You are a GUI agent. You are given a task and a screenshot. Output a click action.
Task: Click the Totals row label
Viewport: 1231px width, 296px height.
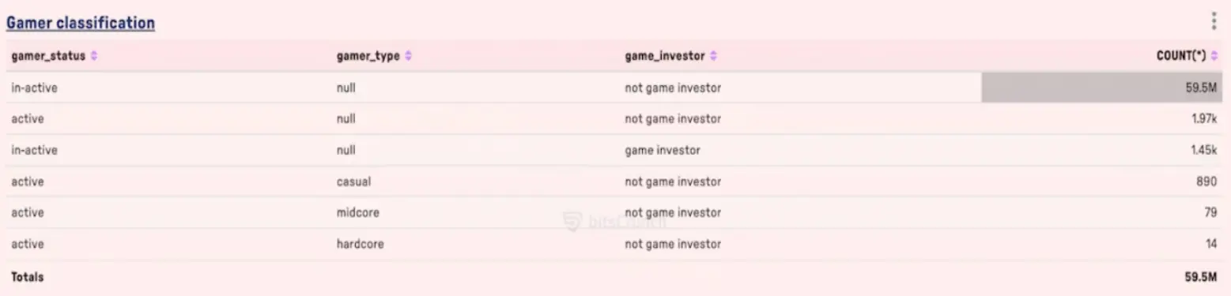tap(28, 277)
